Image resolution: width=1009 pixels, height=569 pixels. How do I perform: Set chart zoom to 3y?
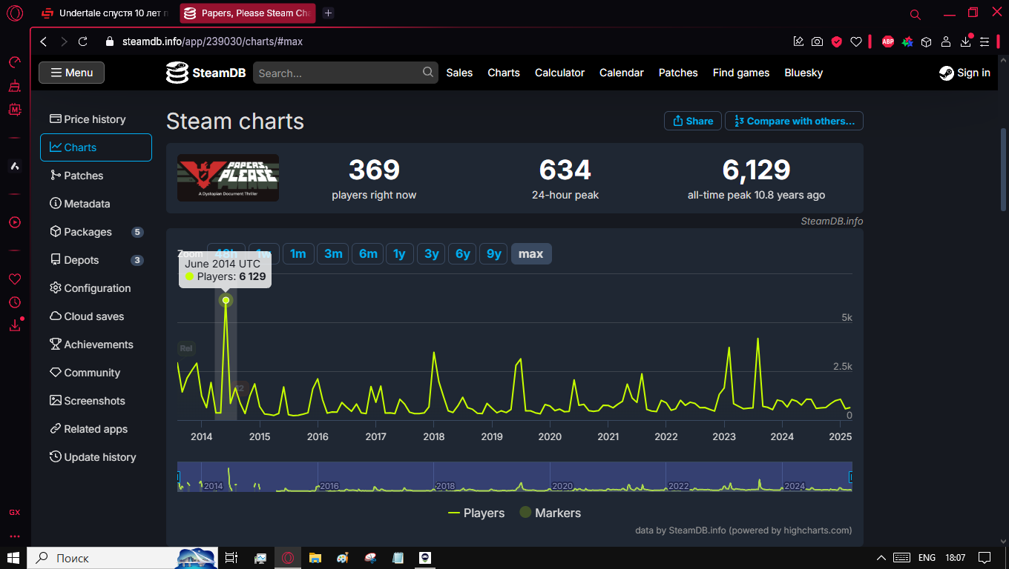(x=431, y=254)
